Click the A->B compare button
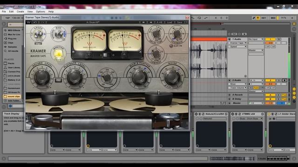 [159, 22]
